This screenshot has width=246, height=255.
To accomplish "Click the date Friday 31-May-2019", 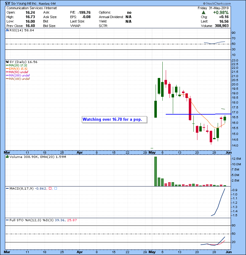I will click(213, 8).
